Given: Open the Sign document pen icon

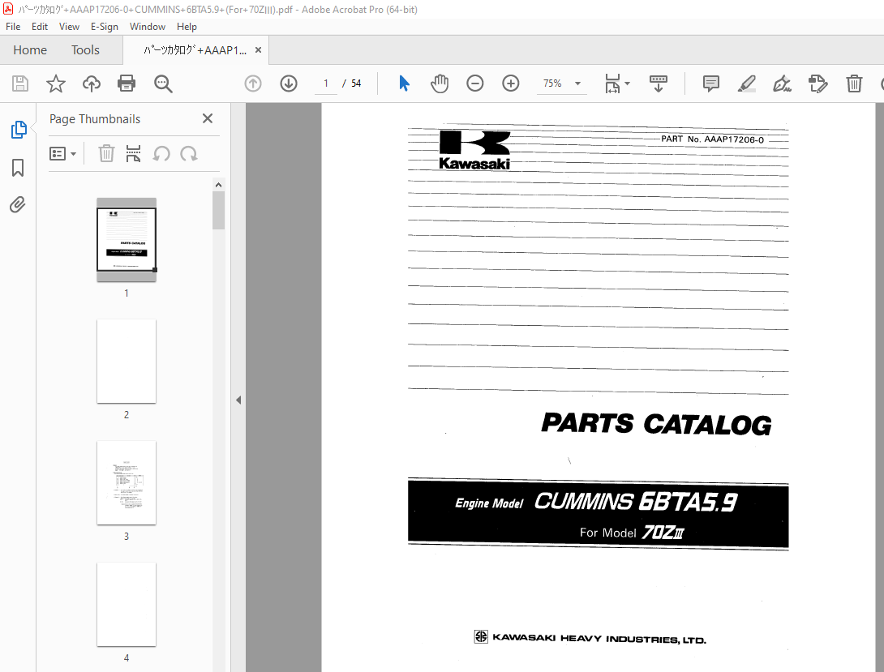Looking at the screenshot, I should [x=782, y=84].
